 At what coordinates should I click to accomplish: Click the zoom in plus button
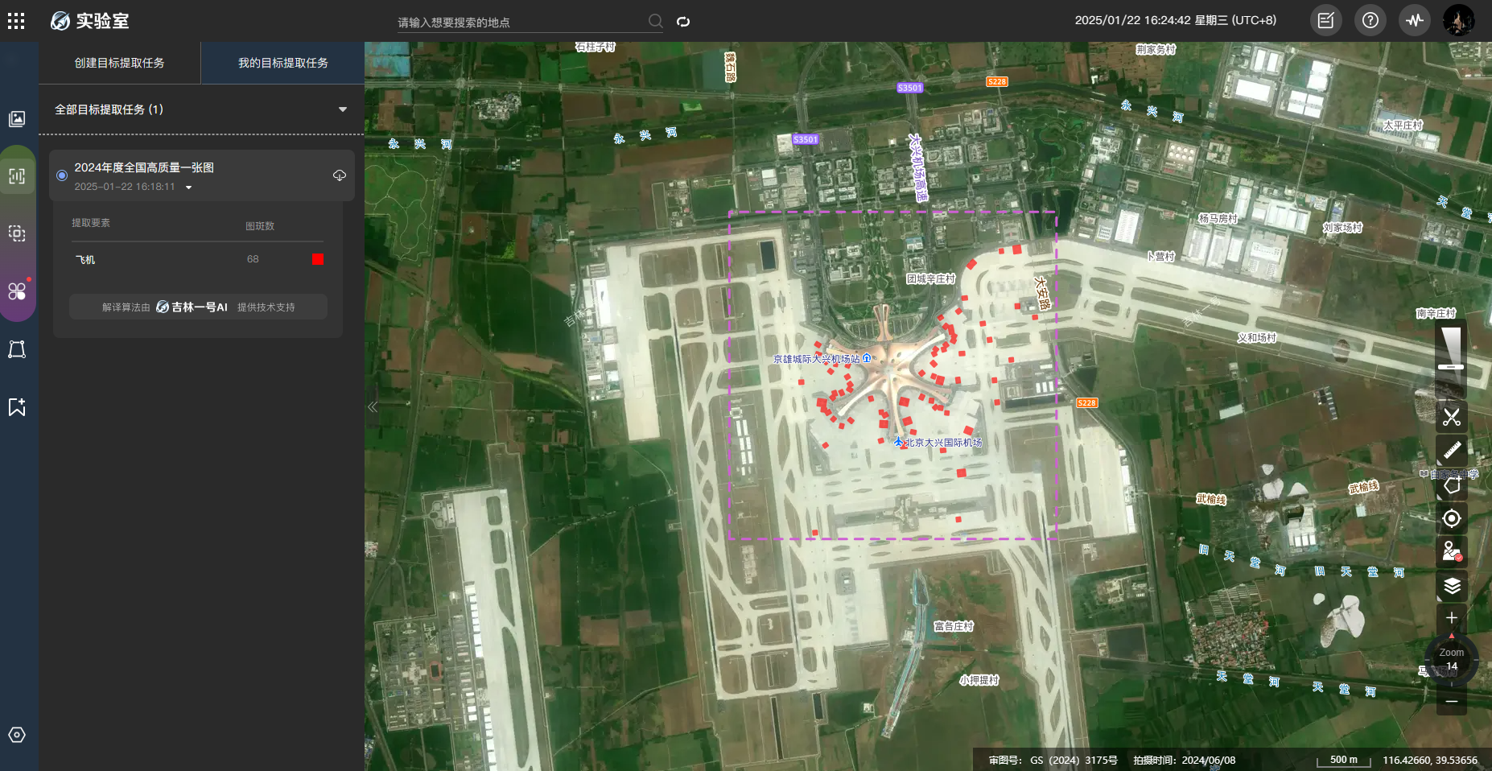point(1451,618)
